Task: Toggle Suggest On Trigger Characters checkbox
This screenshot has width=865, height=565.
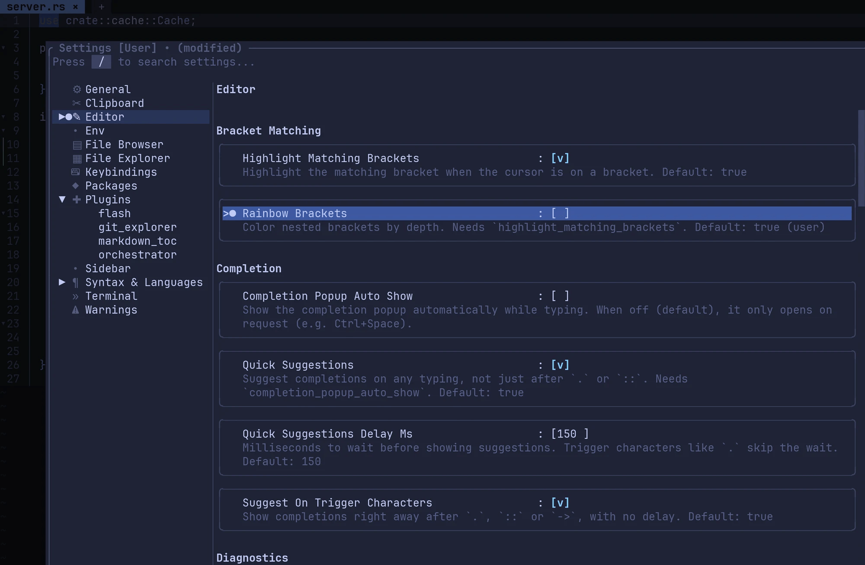Action: [x=560, y=503]
